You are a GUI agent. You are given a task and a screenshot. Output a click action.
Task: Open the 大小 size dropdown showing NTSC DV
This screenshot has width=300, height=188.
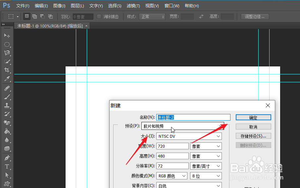[x=189, y=136]
